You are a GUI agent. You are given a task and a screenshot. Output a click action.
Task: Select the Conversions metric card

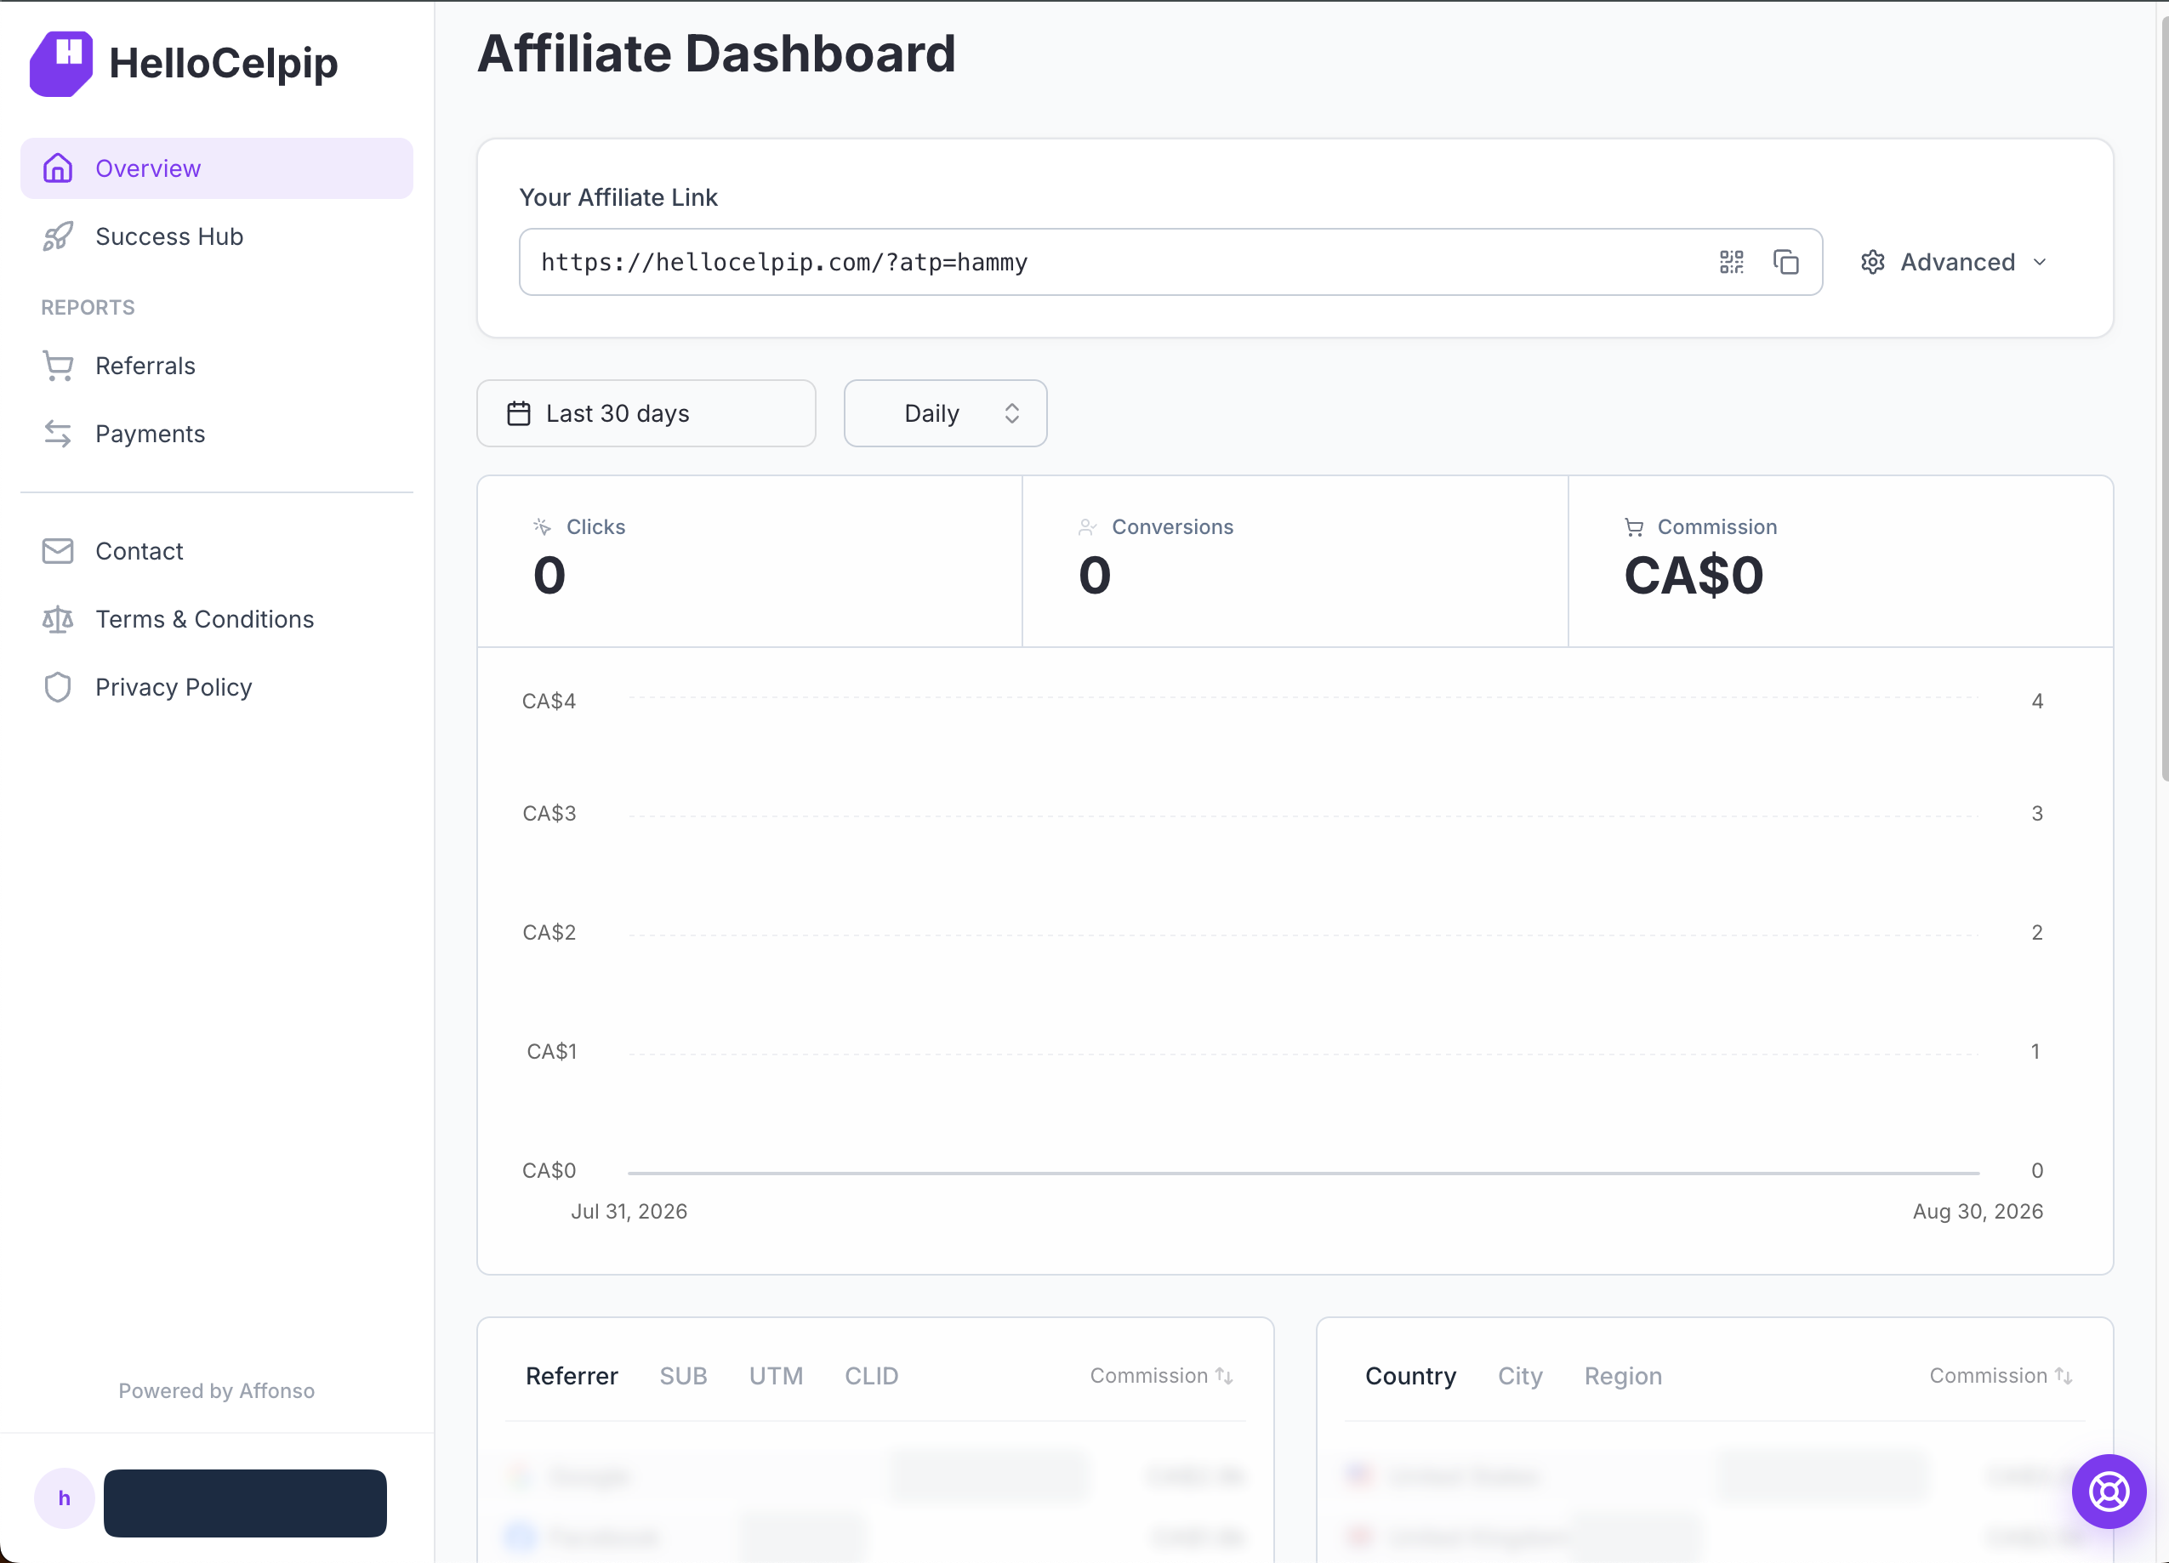pos(1295,561)
